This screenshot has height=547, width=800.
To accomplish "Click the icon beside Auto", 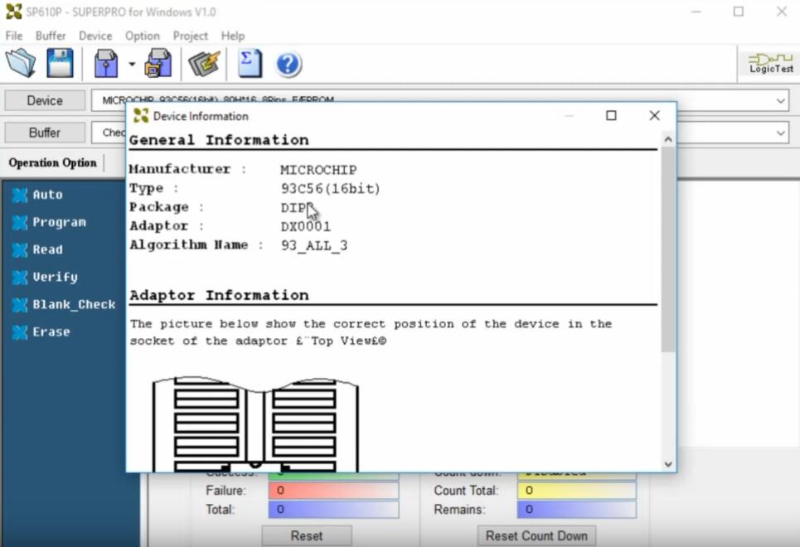I will click(20, 195).
